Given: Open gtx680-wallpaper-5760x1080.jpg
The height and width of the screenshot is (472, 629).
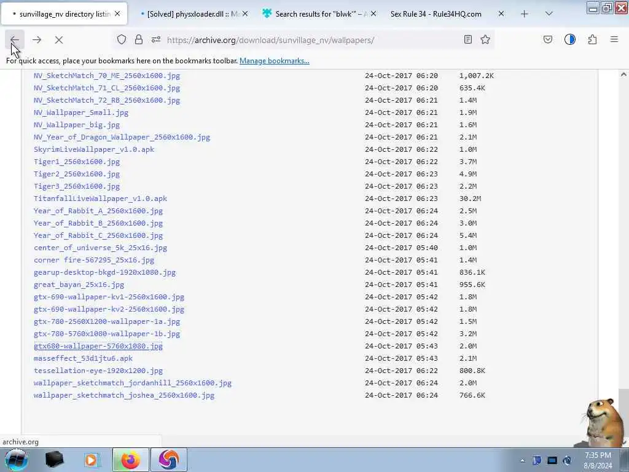Looking at the screenshot, I should (x=98, y=346).
